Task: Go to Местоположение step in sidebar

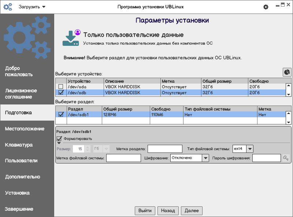Action: (25, 129)
